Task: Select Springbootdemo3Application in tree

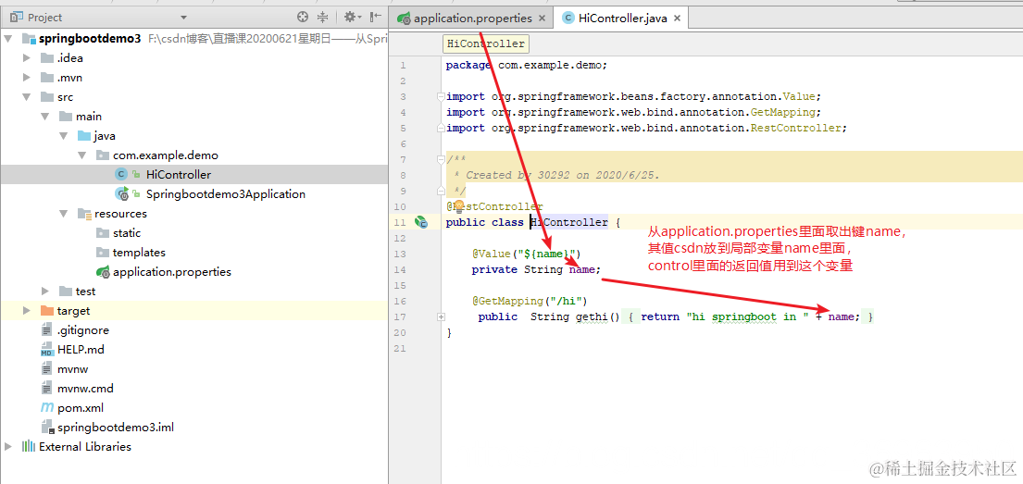Action: coord(226,194)
